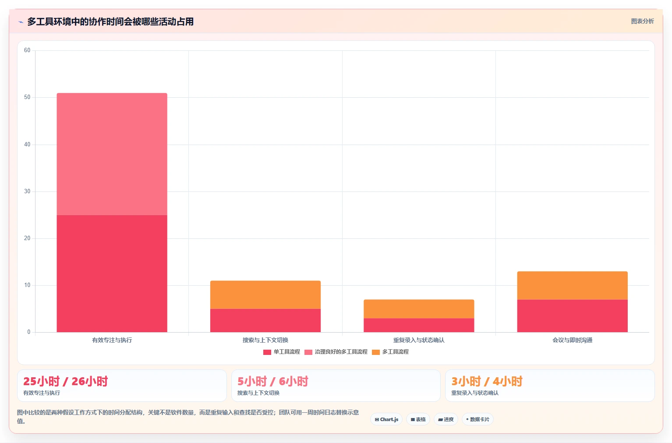Click the y-axis value 30
The height and width of the screenshot is (443, 672).
pos(27,191)
